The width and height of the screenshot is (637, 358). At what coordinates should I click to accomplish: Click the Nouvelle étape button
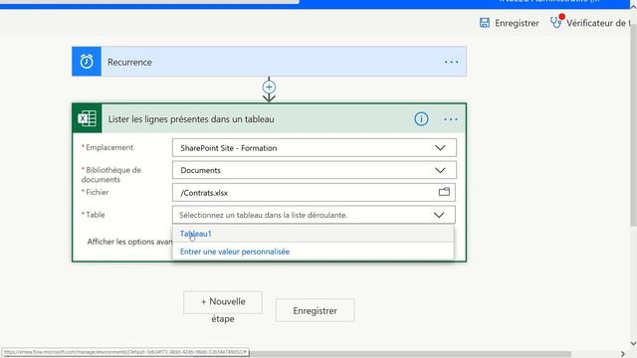coord(223,302)
